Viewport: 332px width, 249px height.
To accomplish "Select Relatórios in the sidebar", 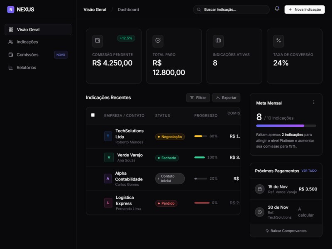I will point(26,68).
